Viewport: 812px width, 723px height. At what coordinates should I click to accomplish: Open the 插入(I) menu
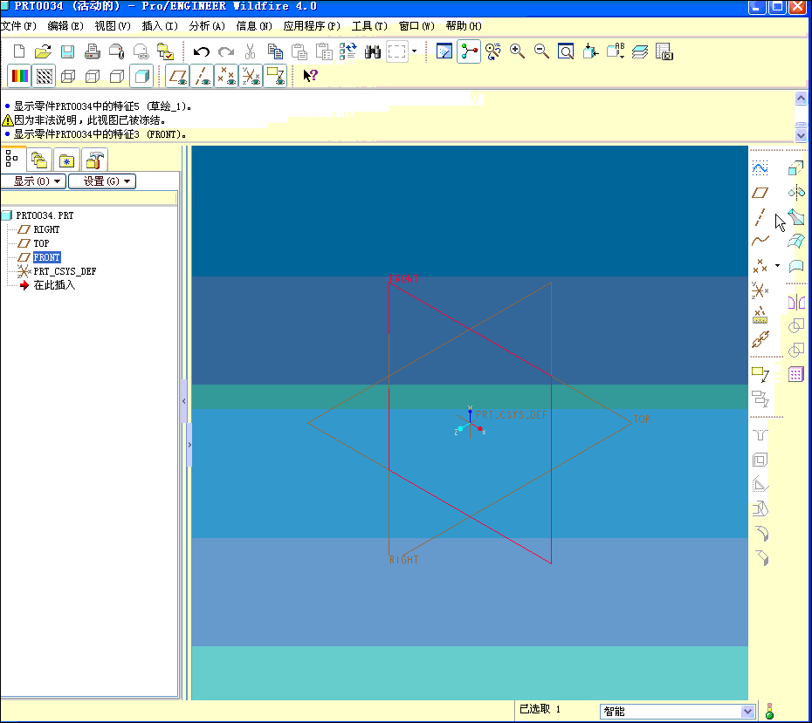160,25
